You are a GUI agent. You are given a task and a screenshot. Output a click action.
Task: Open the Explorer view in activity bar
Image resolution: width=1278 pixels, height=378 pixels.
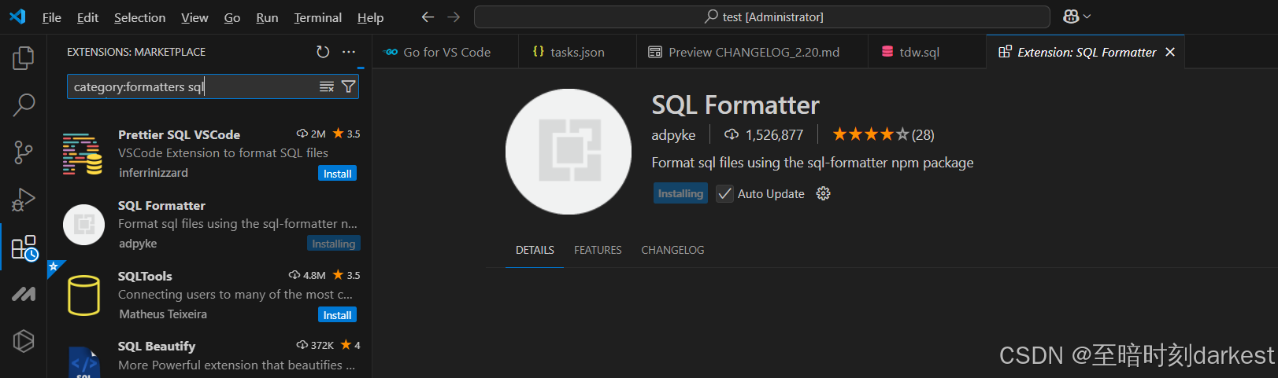point(24,57)
